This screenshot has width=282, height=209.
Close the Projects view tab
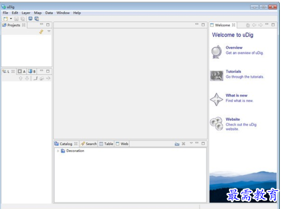[x=24, y=25]
